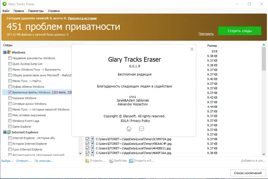Select 'Общее диалоговое окно Microsoft' tree item
The width and height of the screenshot is (268, 179).
(42, 75)
